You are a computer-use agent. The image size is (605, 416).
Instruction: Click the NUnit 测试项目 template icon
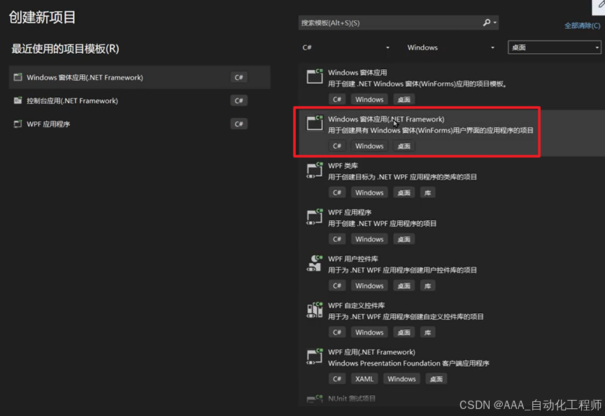pos(315,399)
